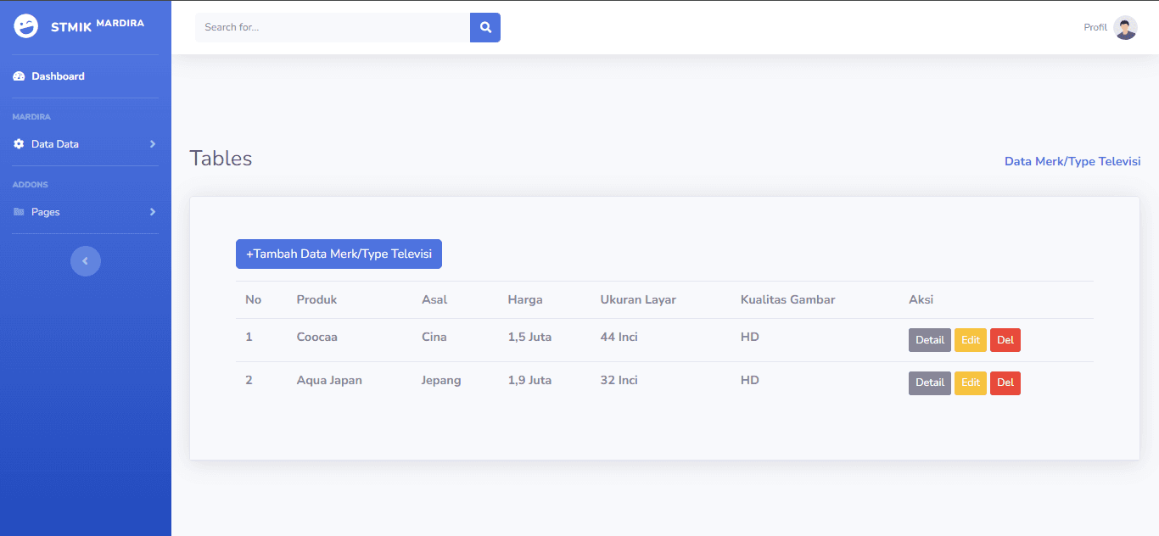Screen dimensions: 1159x536
Task: Edit the Coocaa product row
Action: coord(971,340)
